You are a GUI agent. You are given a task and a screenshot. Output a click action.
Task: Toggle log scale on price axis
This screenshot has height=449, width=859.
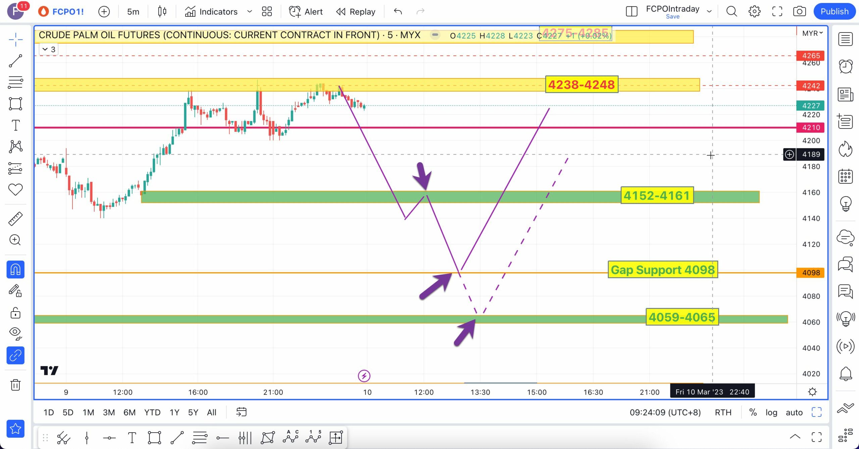tap(771, 412)
